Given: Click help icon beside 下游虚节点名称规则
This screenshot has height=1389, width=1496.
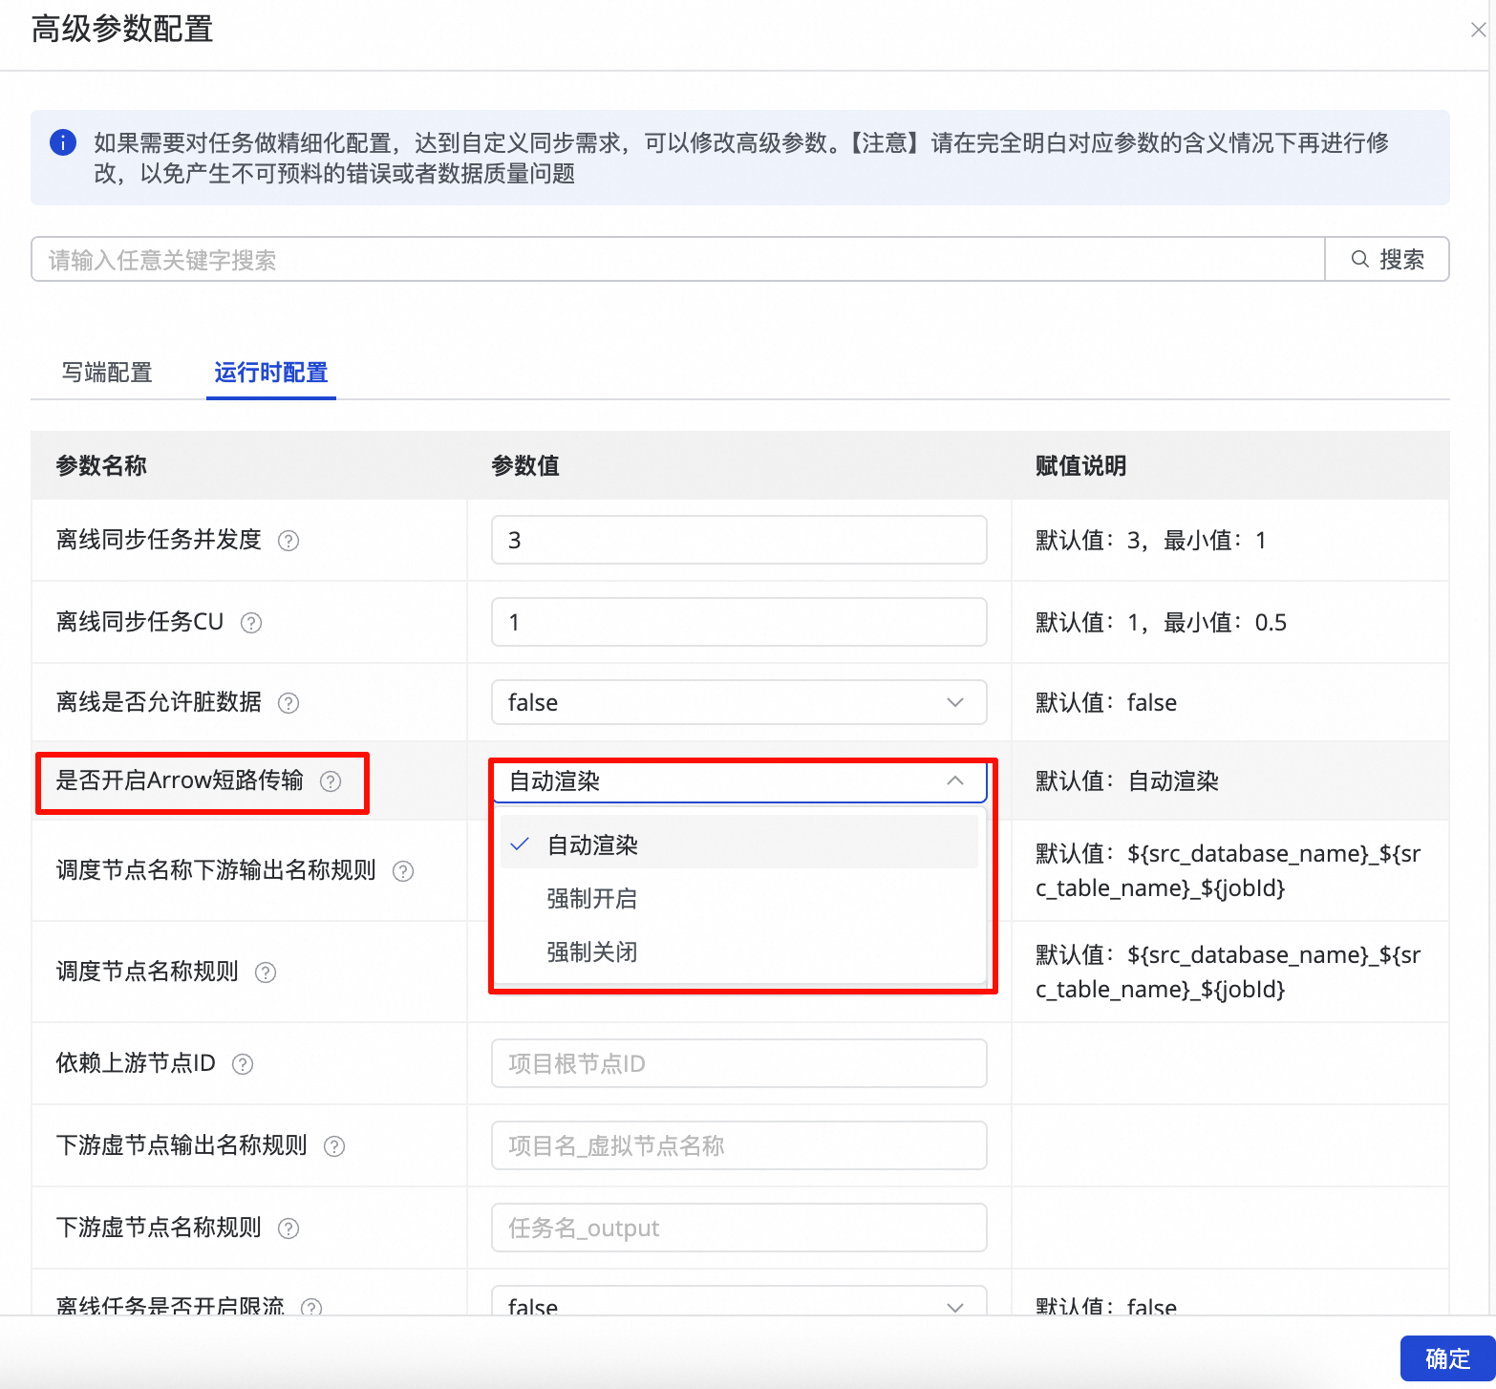Looking at the screenshot, I should (289, 1229).
